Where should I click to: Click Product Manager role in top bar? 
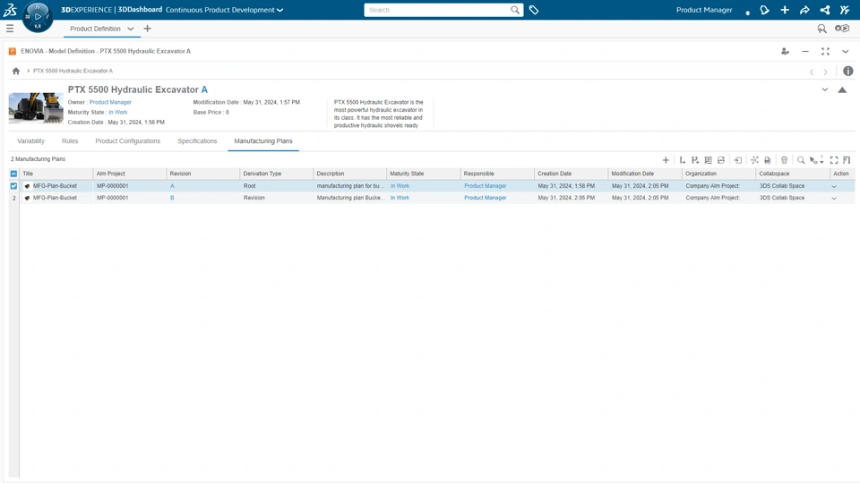point(704,10)
